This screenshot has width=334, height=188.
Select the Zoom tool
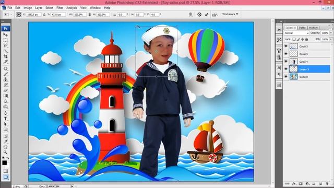click(x=6, y=152)
